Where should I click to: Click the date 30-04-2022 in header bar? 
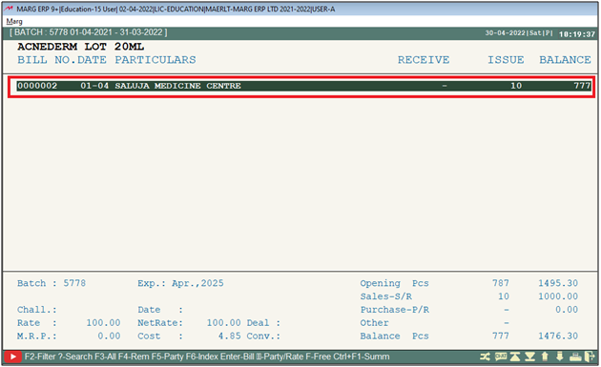tap(506, 33)
